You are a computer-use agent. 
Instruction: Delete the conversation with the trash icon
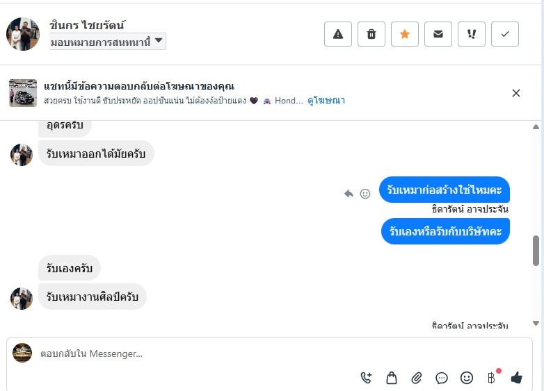click(371, 34)
